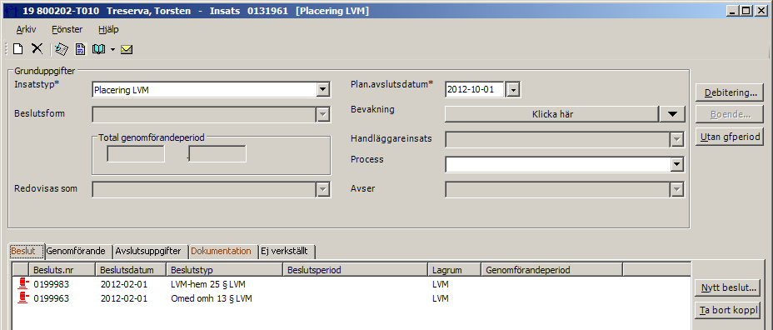Expand the Redovisas som dropdown
The width and height of the screenshot is (773, 330).
coord(322,189)
